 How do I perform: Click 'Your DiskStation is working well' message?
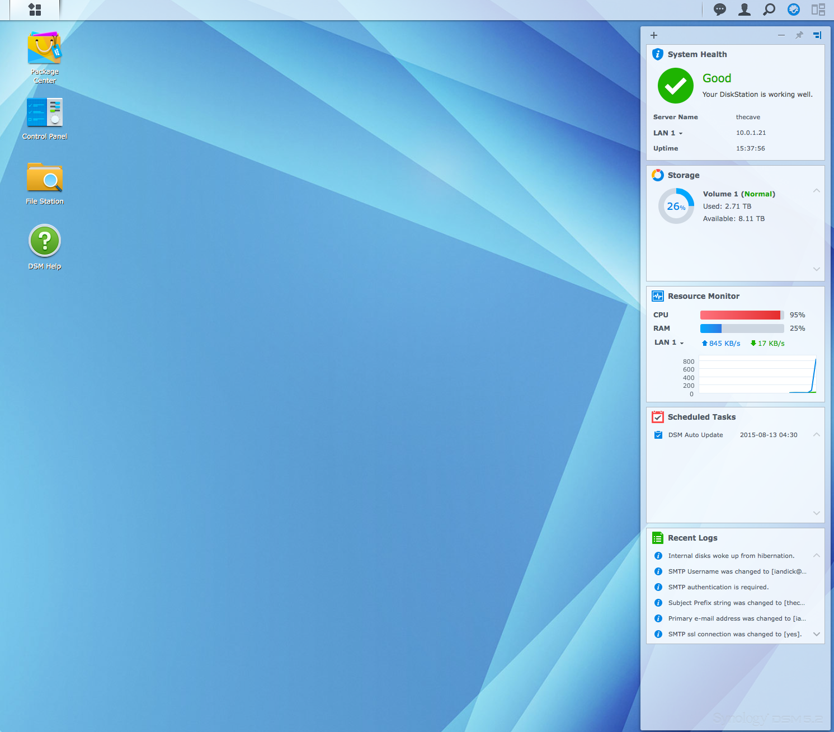[x=757, y=95]
